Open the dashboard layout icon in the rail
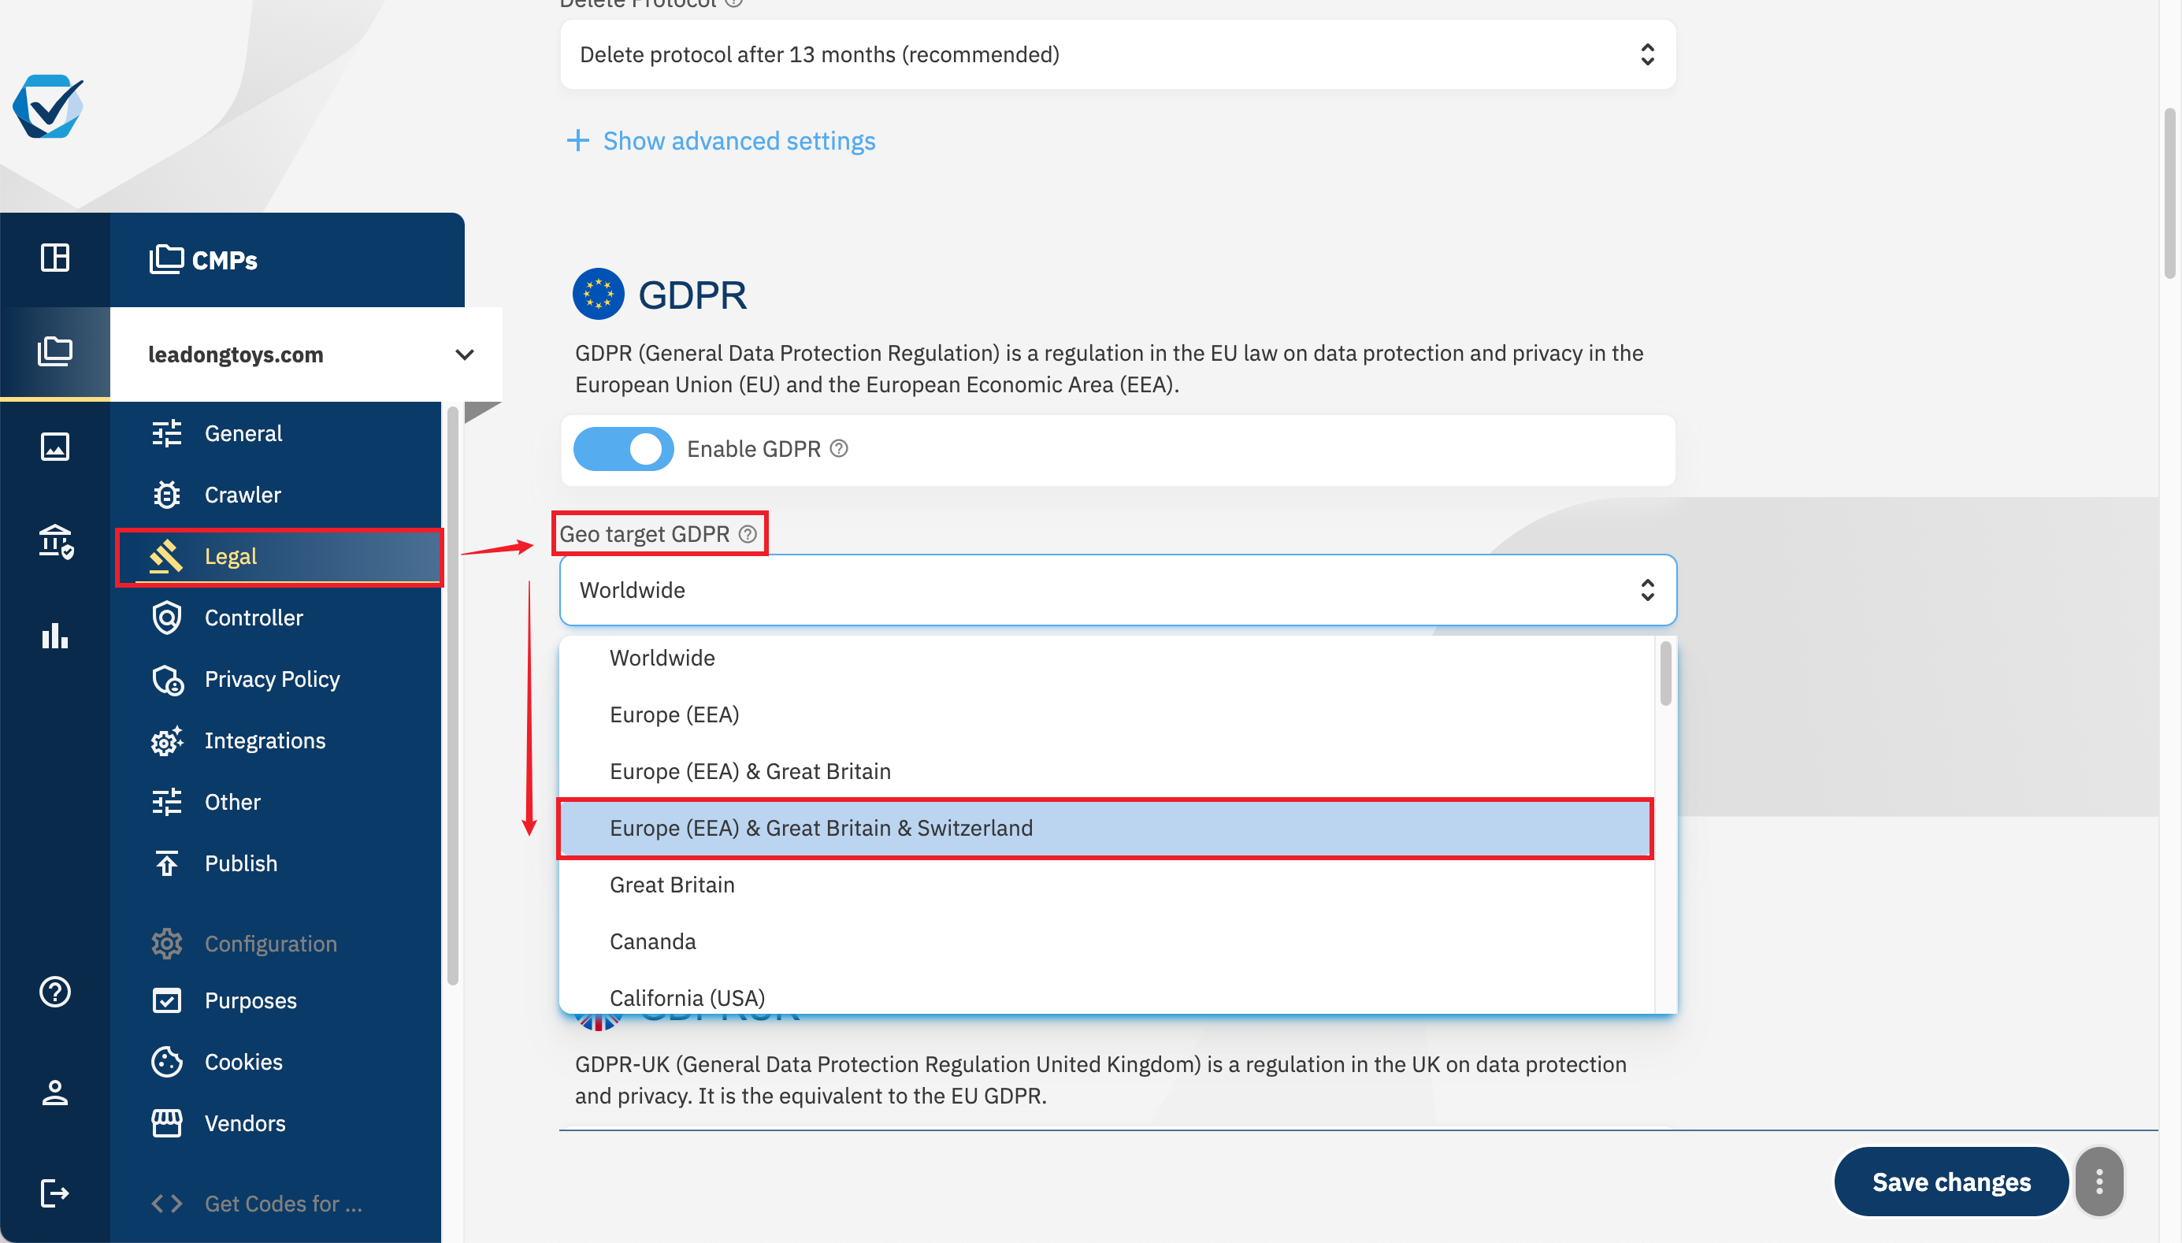 pos(54,258)
